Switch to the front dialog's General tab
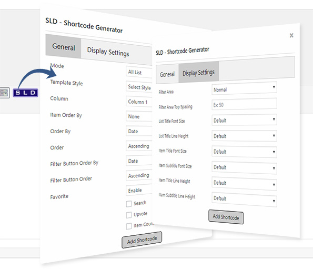 click(x=167, y=74)
